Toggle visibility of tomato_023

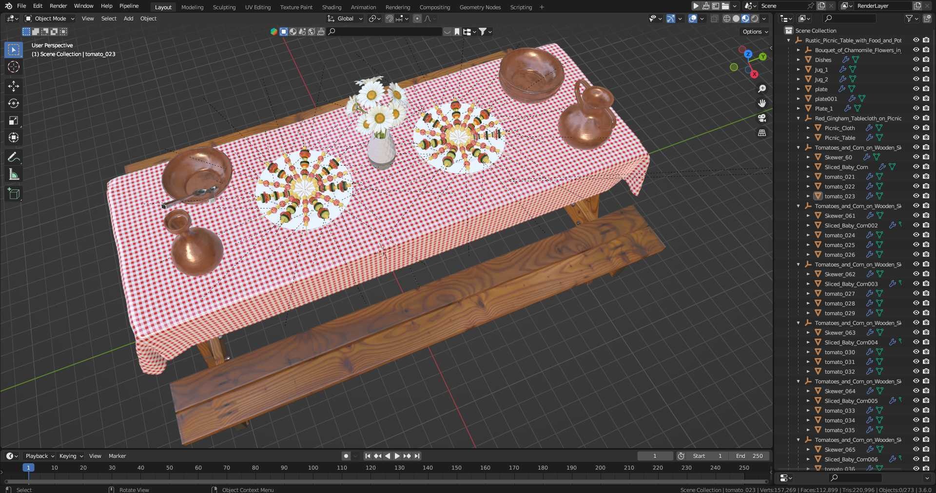(916, 196)
